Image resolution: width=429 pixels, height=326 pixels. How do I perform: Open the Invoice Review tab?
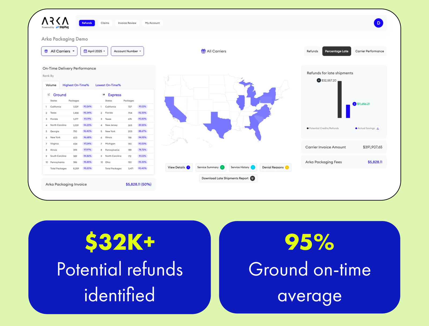coord(127,23)
